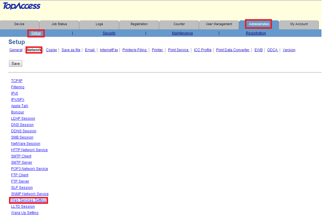Open the Security submenu
This screenshot has height=217, width=326.
pos(109,33)
